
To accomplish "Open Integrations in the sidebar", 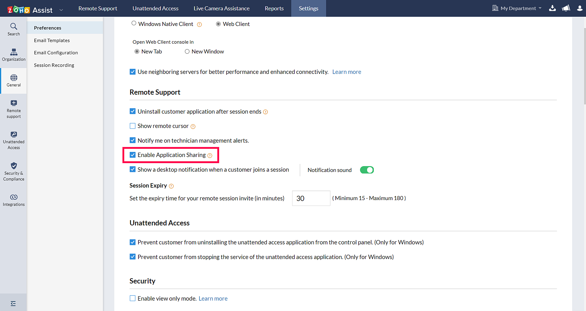I will pos(13,200).
